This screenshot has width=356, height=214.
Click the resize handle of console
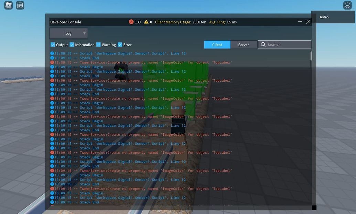point(314,207)
